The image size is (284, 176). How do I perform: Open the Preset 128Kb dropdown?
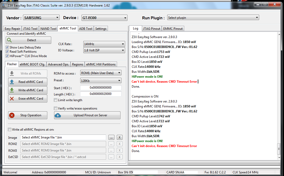pyautogui.click(x=101, y=81)
